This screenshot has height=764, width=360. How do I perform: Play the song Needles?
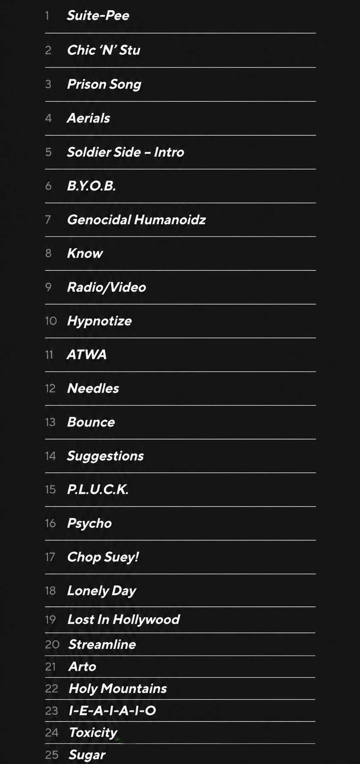tap(180, 388)
